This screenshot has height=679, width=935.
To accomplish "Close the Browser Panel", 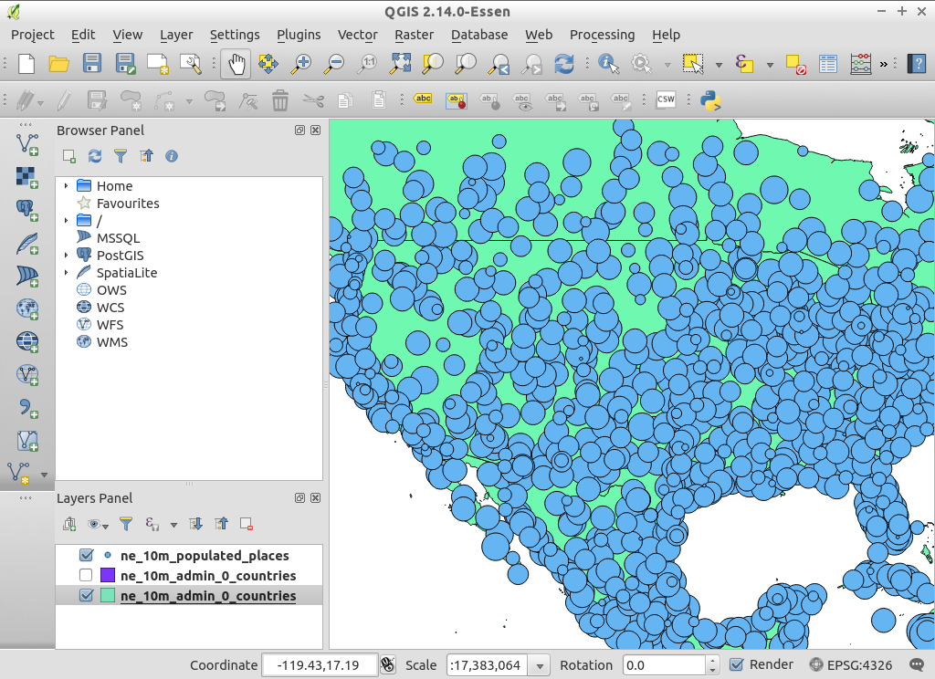I will coord(315,130).
